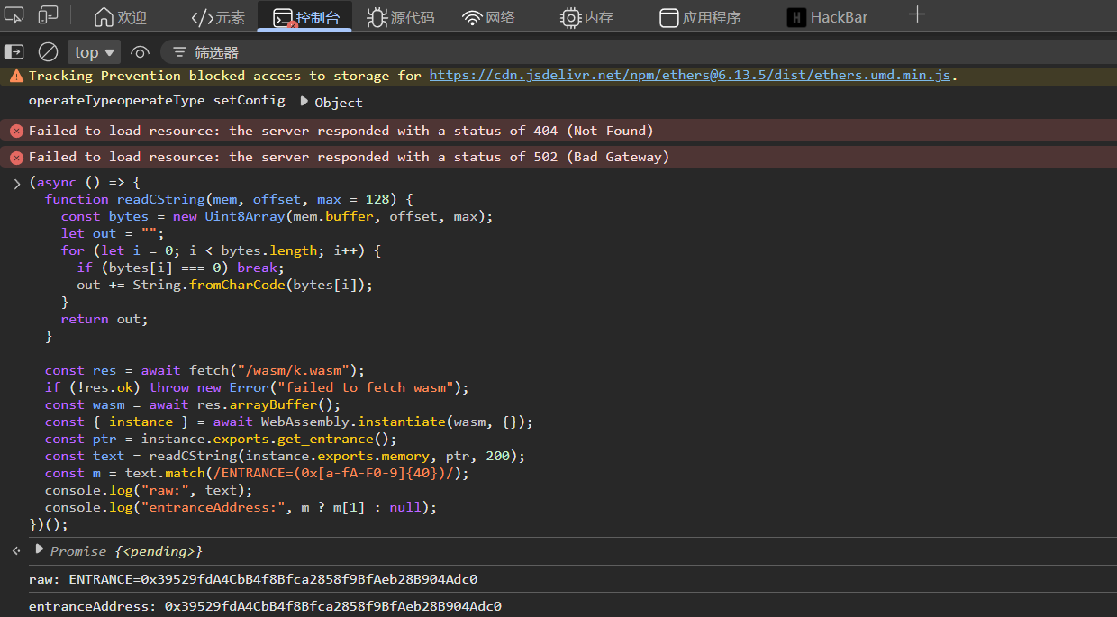This screenshot has width=1117, height=617.
Task: Open the 源代码 (Sources) panel
Action: pos(401,17)
